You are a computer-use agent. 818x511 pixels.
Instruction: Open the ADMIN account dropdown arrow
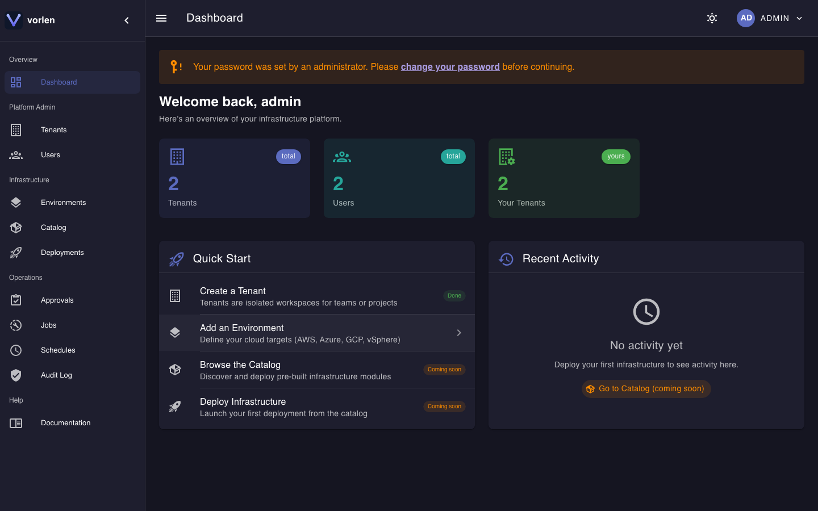click(799, 18)
